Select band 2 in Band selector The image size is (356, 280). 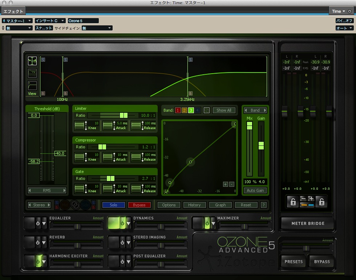point(185,110)
